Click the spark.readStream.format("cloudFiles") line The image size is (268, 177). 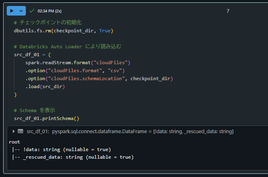coord(78,63)
